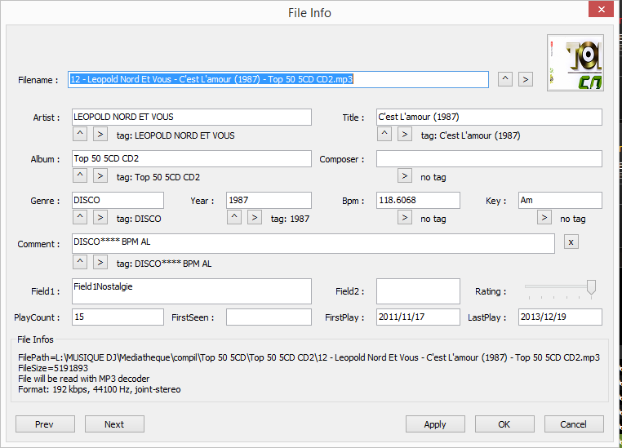Image resolution: width=622 pixels, height=448 pixels.
Task: Go to next file with Next
Action: 114,424
